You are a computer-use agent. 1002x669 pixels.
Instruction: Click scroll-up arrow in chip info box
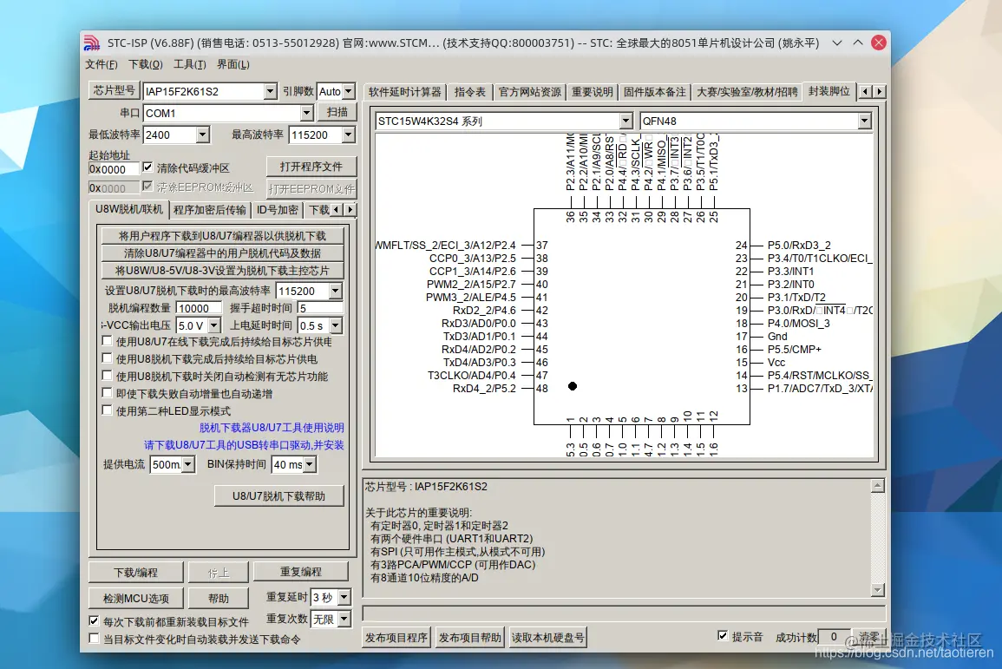[x=878, y=486]
